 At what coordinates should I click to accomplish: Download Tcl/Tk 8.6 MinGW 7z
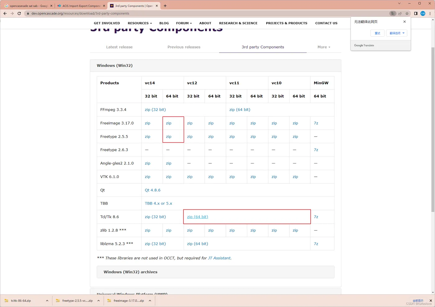316,217
